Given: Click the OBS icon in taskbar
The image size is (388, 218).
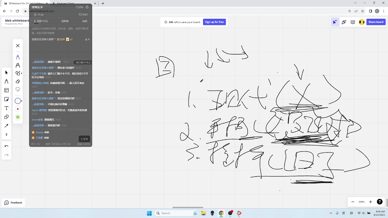Looking at the screenshot, I should click(230, 213).
